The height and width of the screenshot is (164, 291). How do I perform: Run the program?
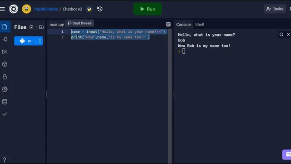[147, 9]
